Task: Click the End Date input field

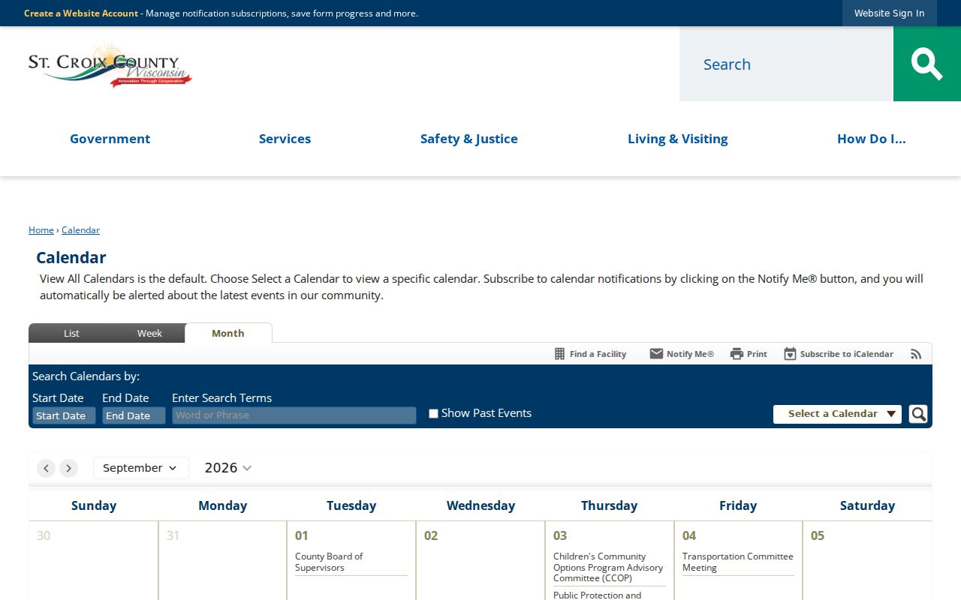Action: click(134, 415)
